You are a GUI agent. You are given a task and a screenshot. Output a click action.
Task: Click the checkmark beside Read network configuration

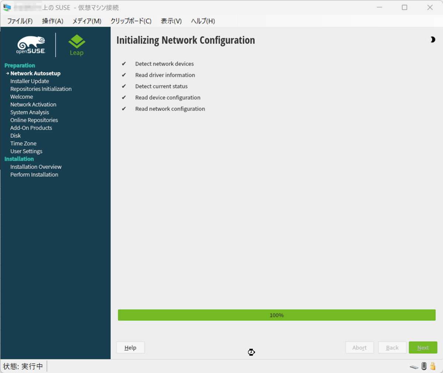(124, 109)
